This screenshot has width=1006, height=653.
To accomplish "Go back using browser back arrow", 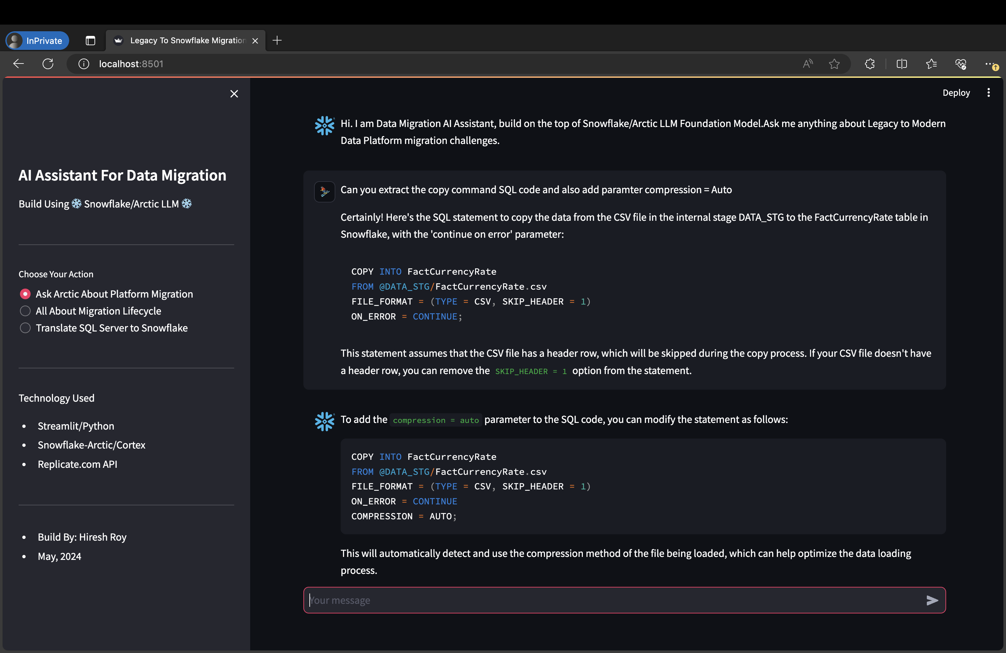I will tap(19, 64).
